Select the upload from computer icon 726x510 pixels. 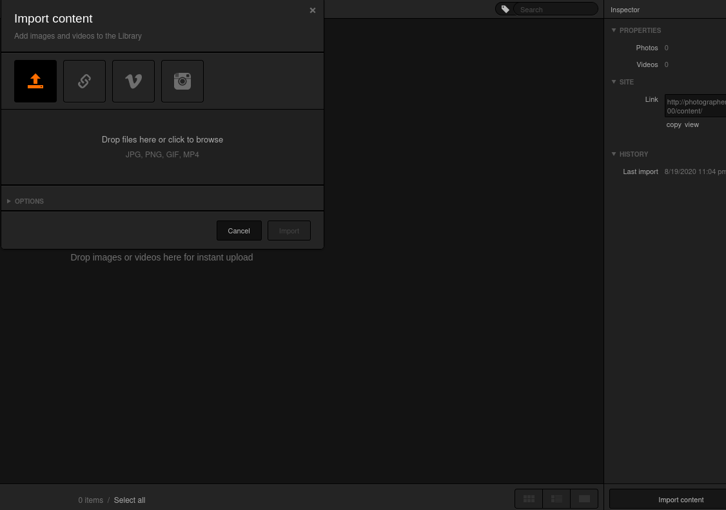(x=35, y=81)
